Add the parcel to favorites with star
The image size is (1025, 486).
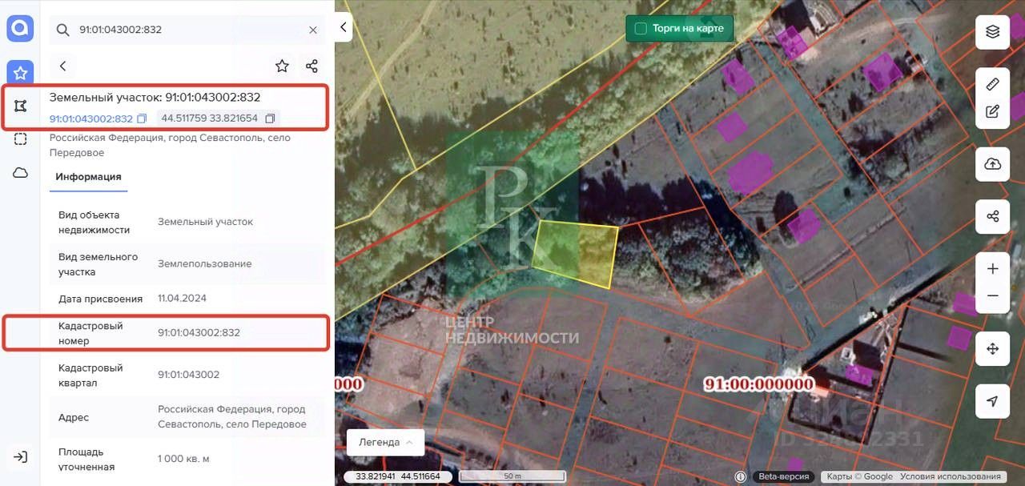[x=282, y=66]
